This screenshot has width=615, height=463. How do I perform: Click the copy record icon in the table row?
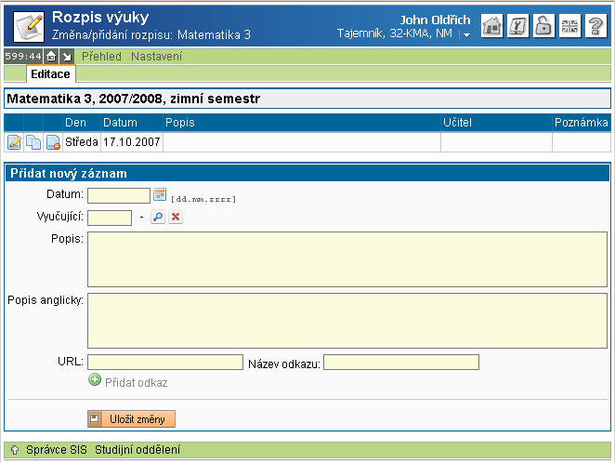point(33,142)
